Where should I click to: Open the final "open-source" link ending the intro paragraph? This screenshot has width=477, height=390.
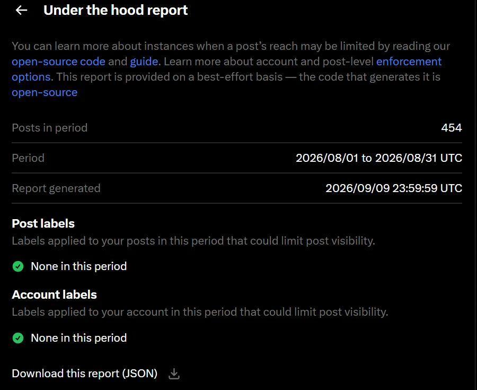45,92
